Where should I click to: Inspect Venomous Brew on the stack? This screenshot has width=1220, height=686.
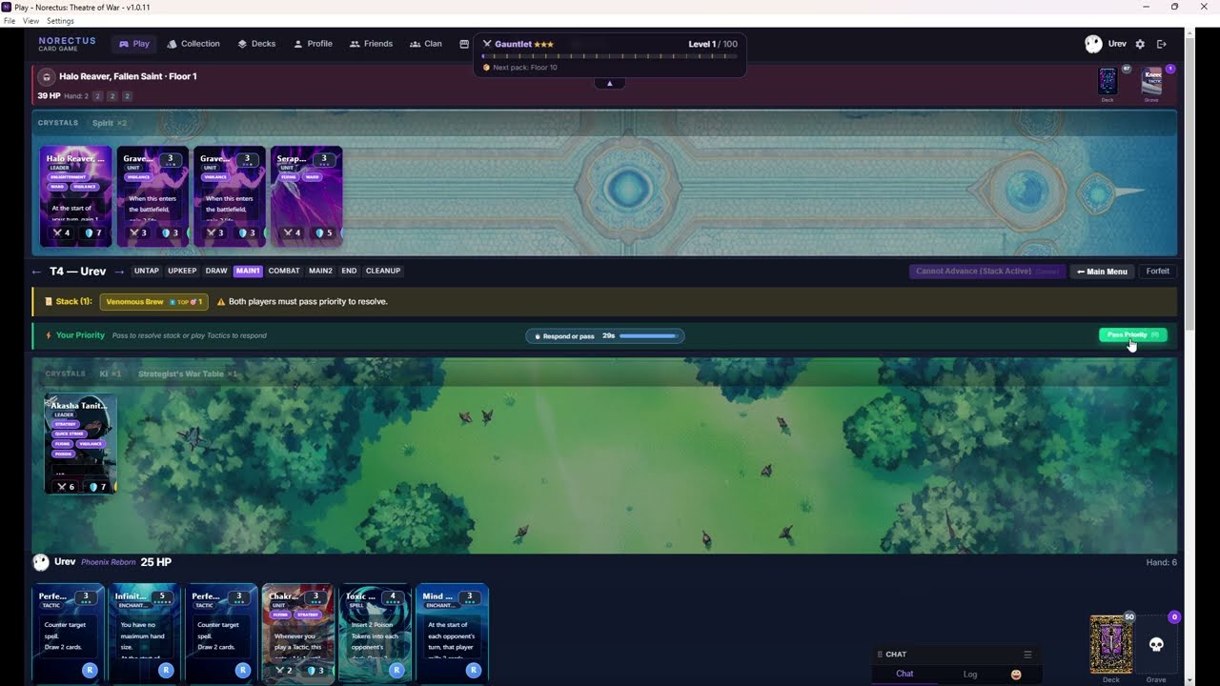154,302
